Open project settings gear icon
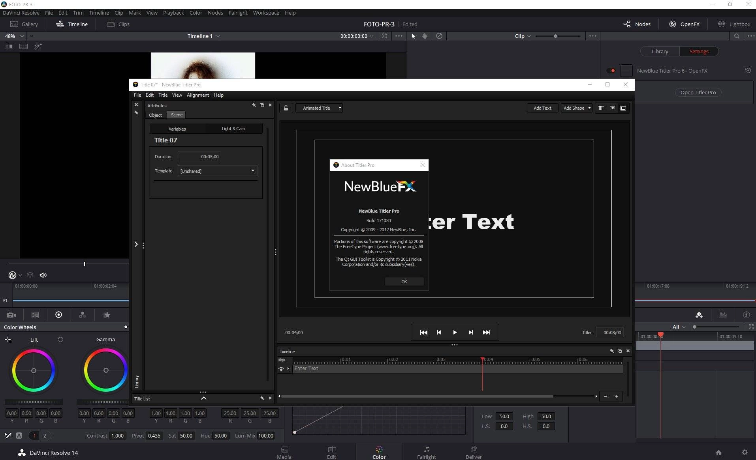Image resolution: width=756 pixels, height=460 pixels. point(745,453)
